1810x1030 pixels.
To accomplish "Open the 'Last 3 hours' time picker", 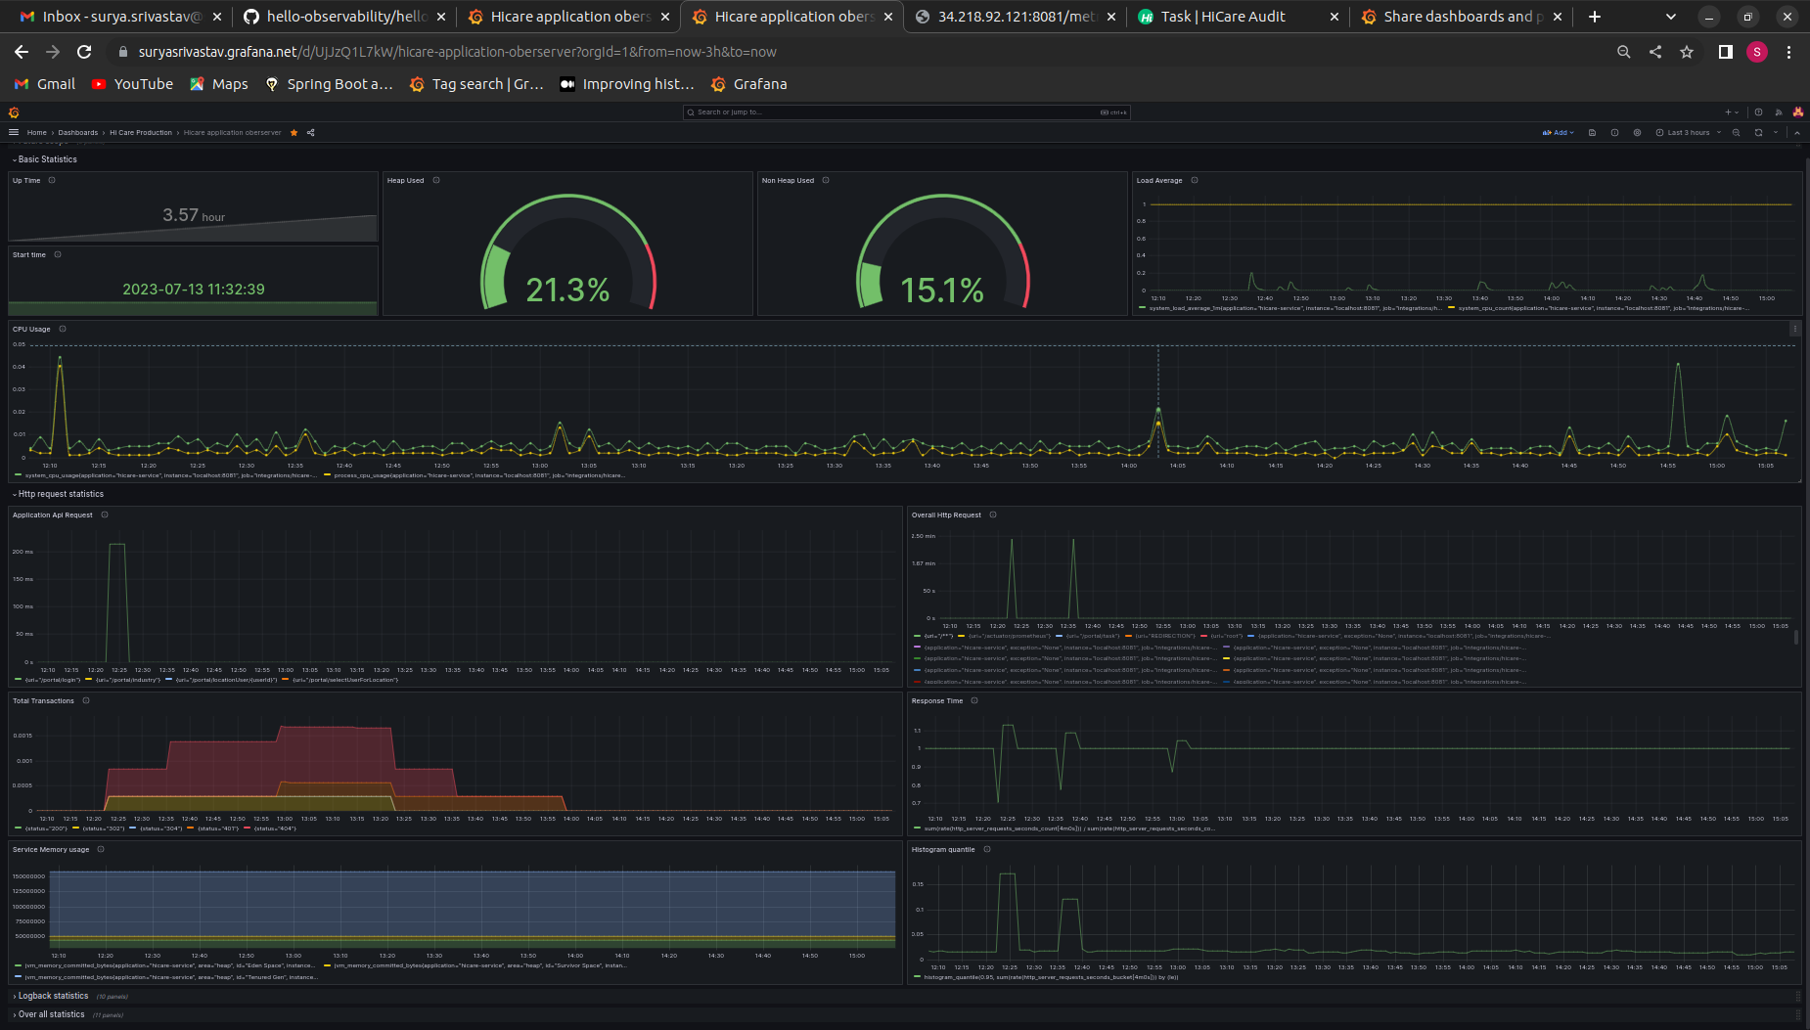I will click(x=1688, y=133).
